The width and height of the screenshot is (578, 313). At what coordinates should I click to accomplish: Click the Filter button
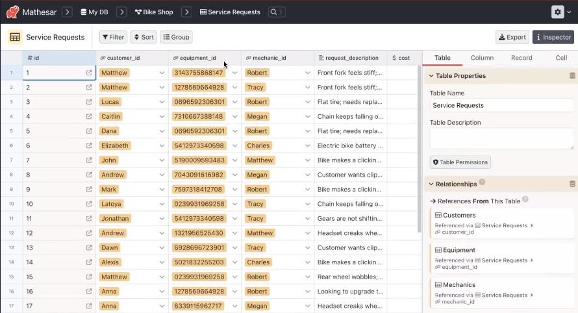point(113,37)
